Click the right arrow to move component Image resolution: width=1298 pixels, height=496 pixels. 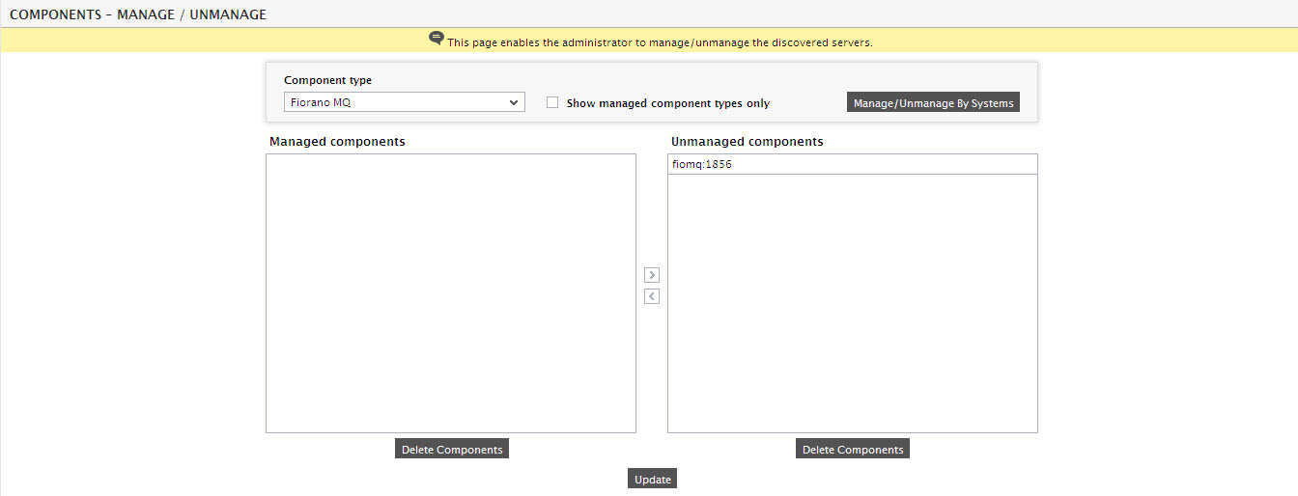pos(652,275)
